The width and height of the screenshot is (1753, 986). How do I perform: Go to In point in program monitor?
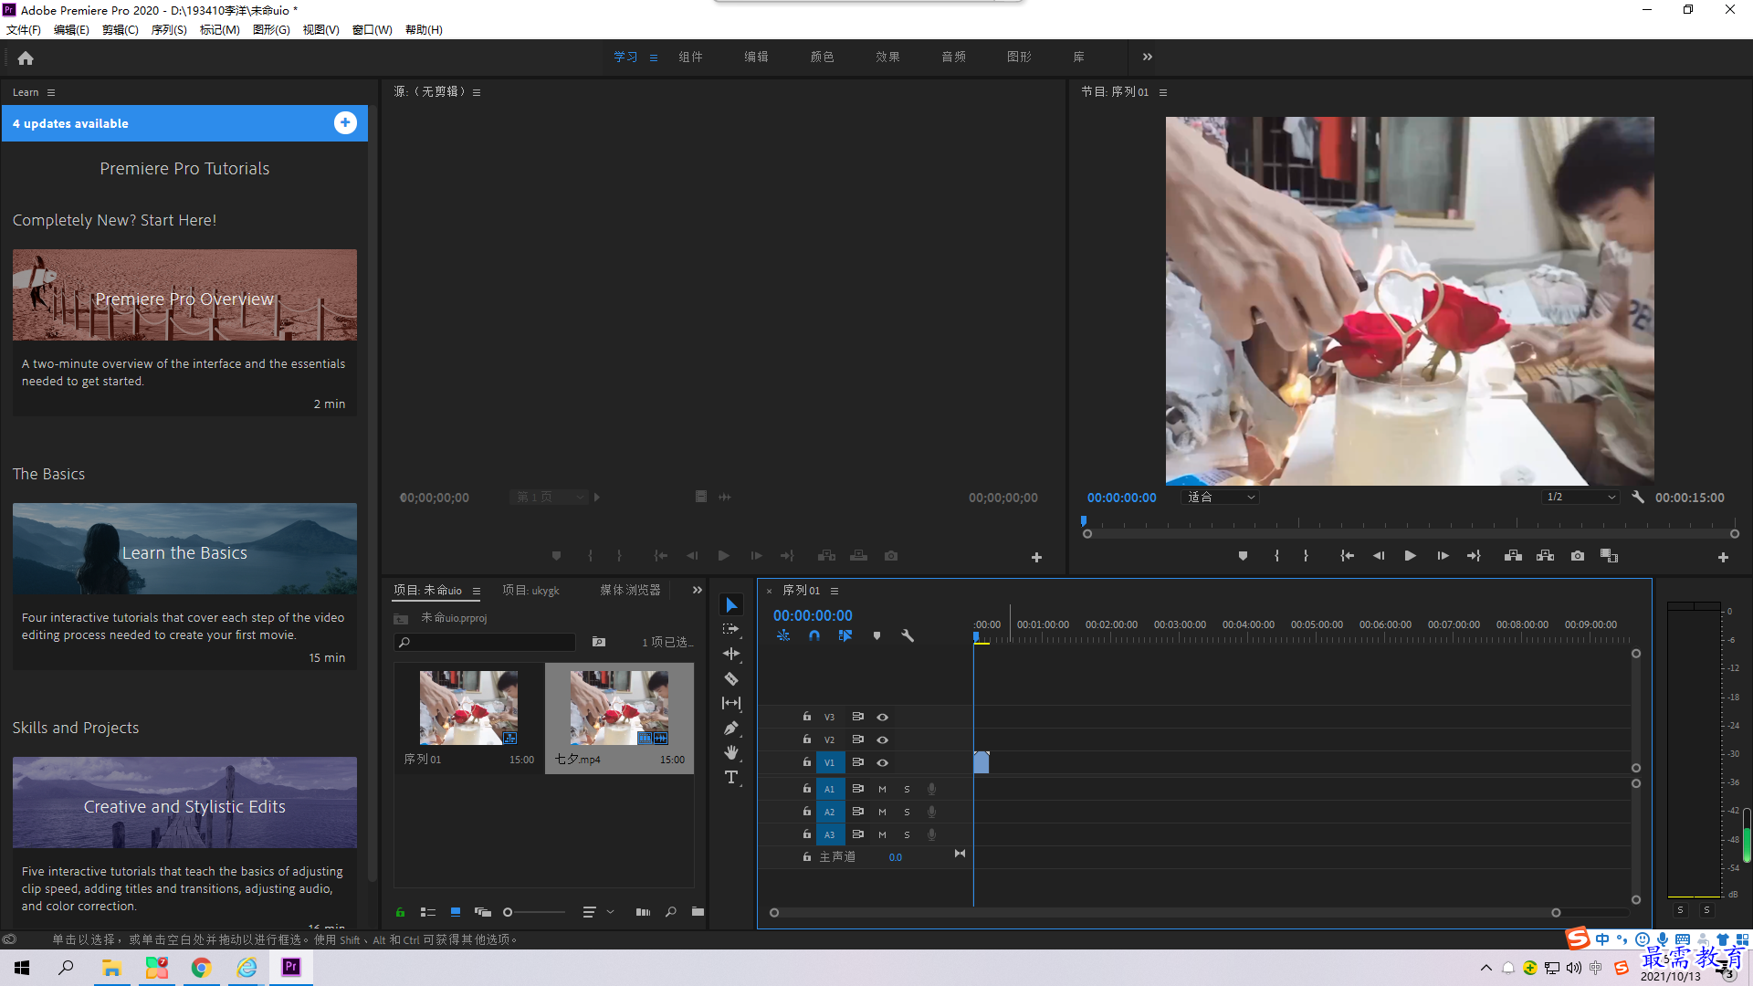[1347, 556]
